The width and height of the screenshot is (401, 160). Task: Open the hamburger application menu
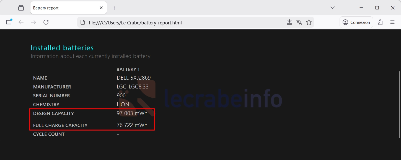tap(392, 22)
